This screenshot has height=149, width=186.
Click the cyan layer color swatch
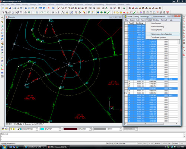tap(42, 129)
